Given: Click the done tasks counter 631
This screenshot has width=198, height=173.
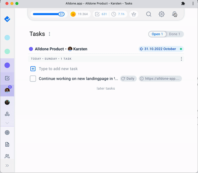Looking at the screenshot, I should [x=101, y=14].
